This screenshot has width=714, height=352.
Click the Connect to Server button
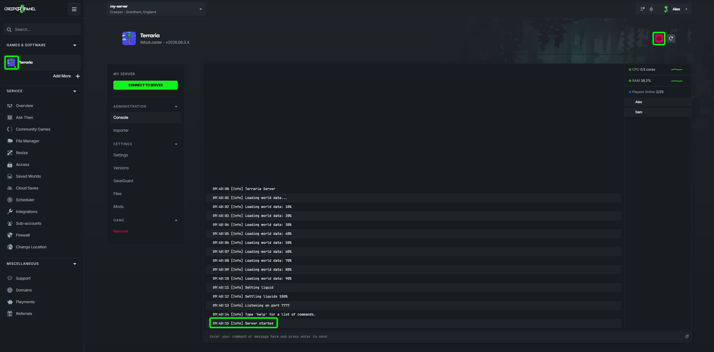coord(145,85)
